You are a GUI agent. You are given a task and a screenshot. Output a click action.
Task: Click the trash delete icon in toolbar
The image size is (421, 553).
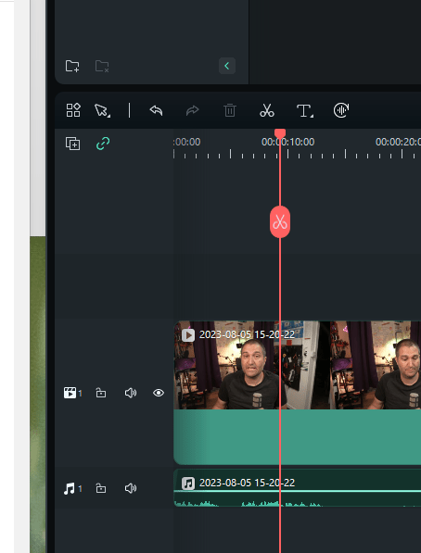[x=230, y=110]
